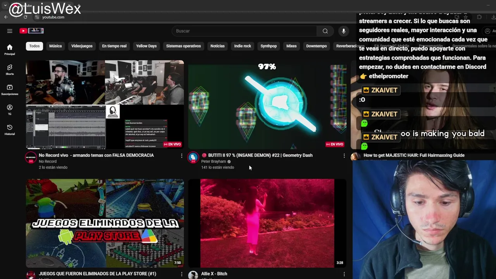Open site information icon next to youtube.com
496x279 pixels.
coord(37,17)
